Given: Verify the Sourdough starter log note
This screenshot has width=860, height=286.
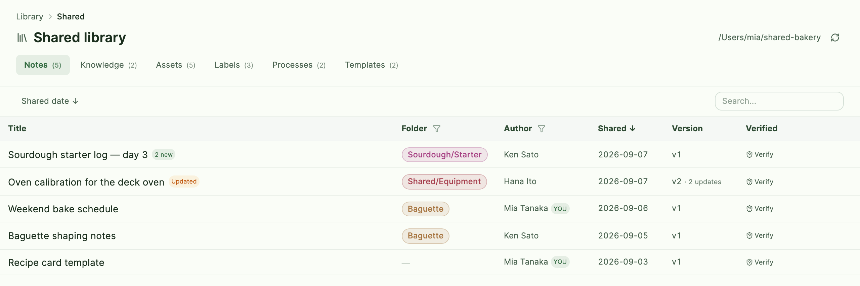Looking at the screenshot, I should (x=760, y=154).
